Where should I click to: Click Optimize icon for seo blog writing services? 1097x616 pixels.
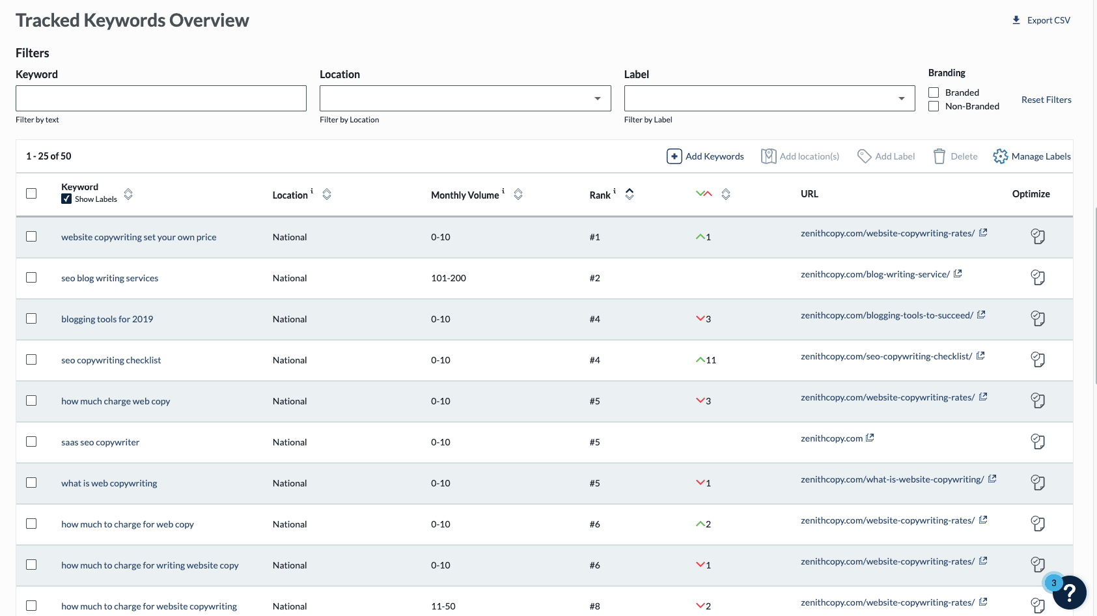tap(1038, 278)
